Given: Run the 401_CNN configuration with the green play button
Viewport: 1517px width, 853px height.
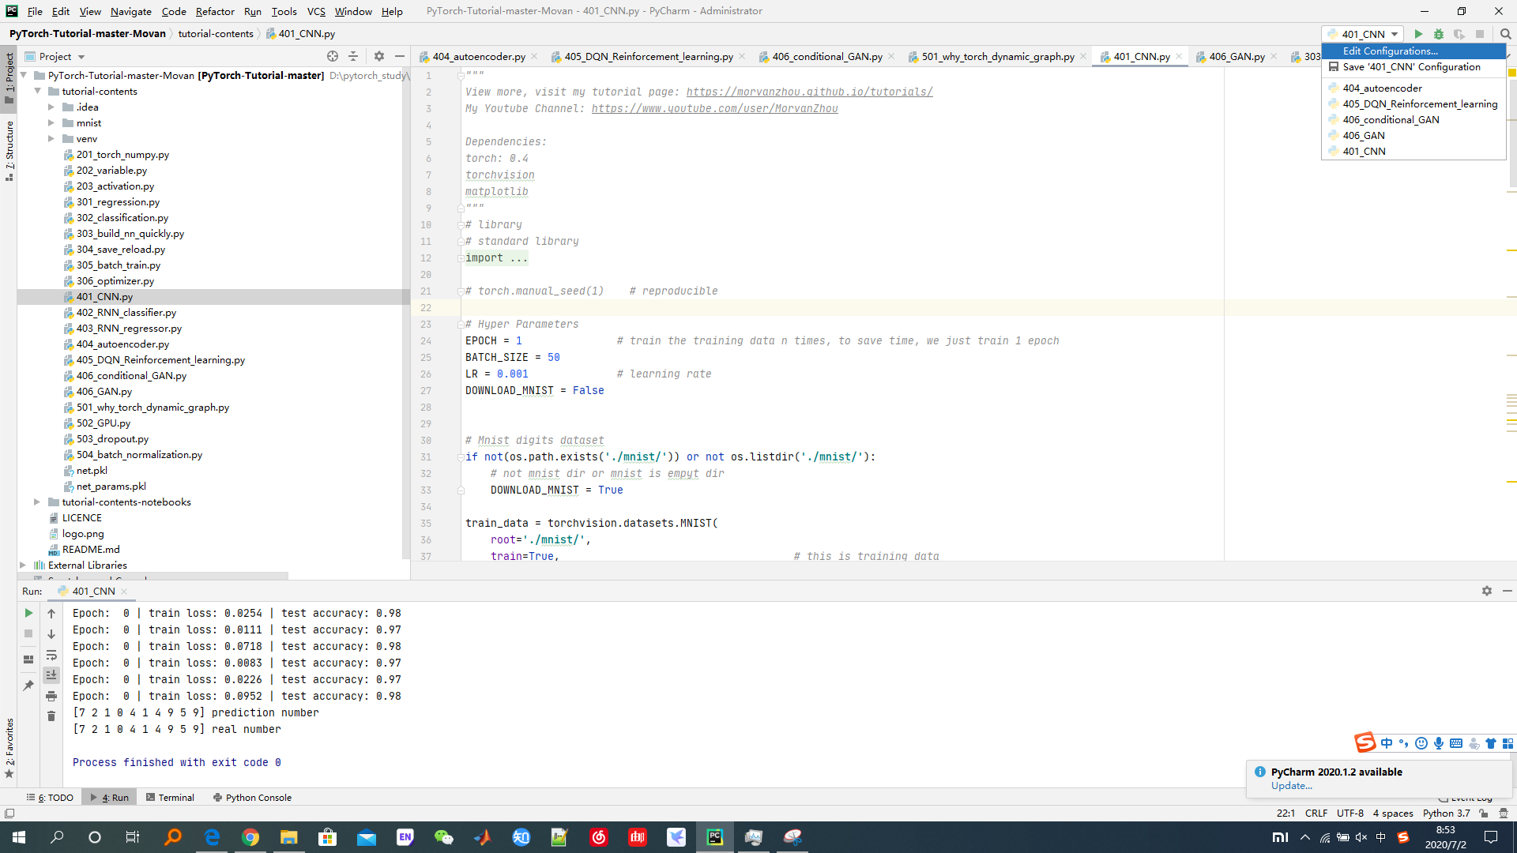Looking at the screenshot, I should click(1418, 34).
